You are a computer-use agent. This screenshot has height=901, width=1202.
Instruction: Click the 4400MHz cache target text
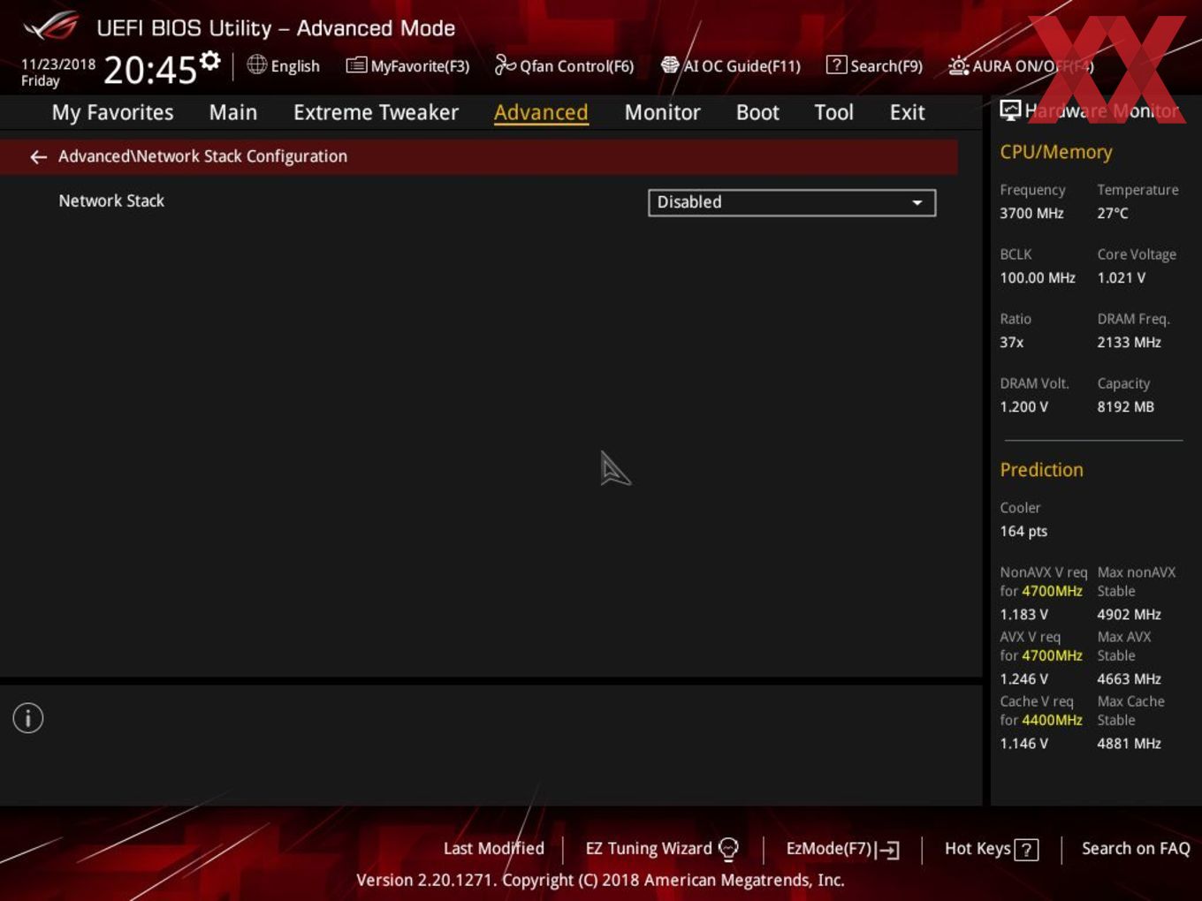click(x=1052, y=720)
